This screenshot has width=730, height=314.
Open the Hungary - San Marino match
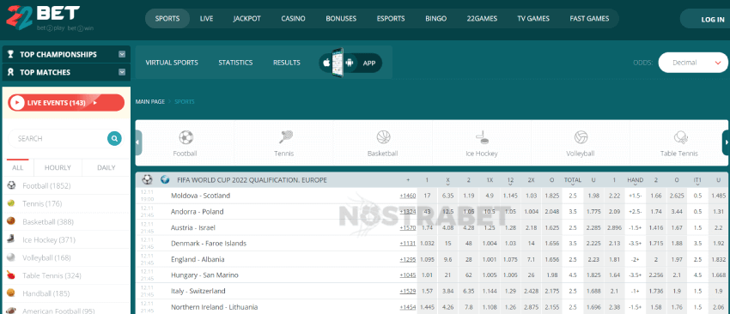tap(204, 275)
